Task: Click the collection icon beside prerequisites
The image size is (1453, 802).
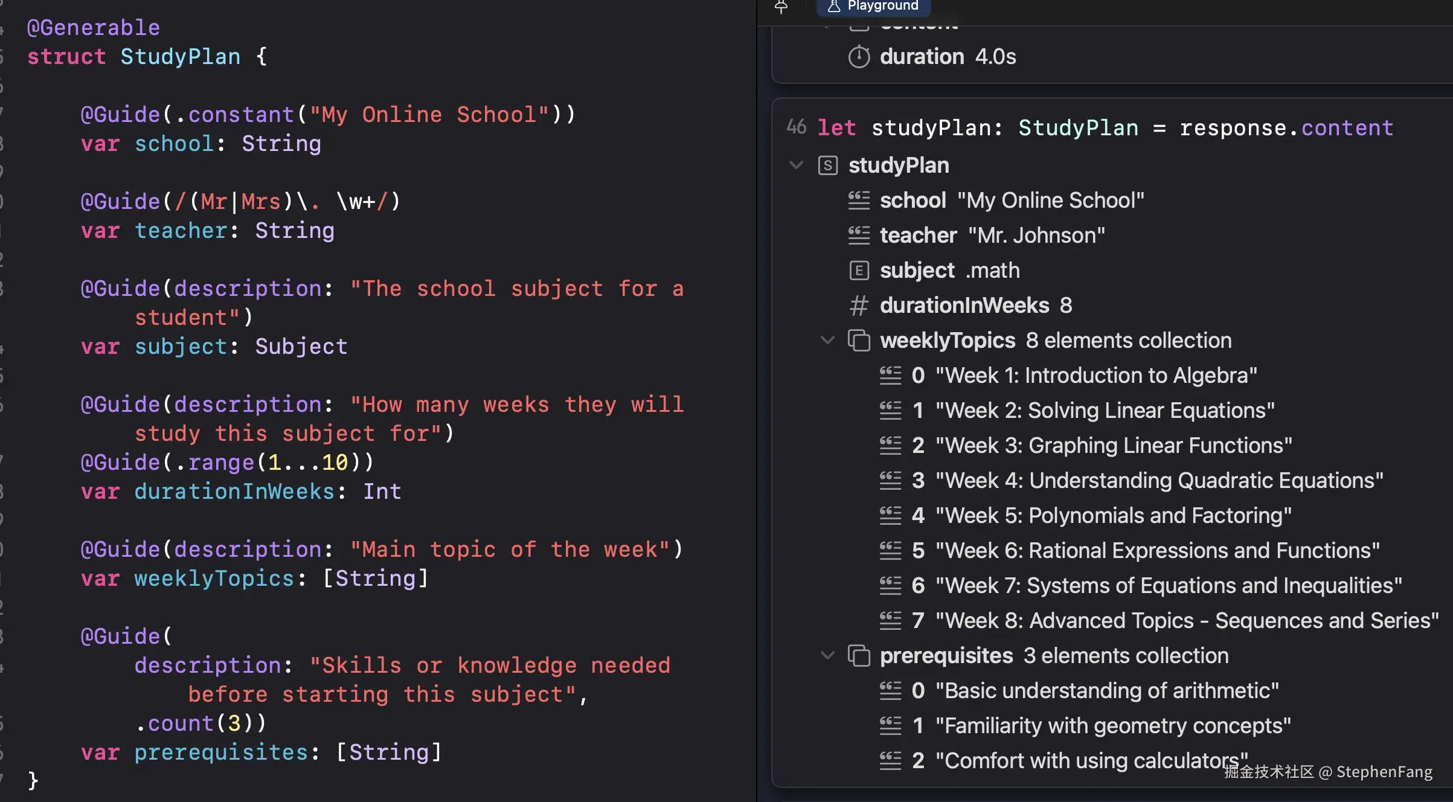Action: tap(859, 656)
